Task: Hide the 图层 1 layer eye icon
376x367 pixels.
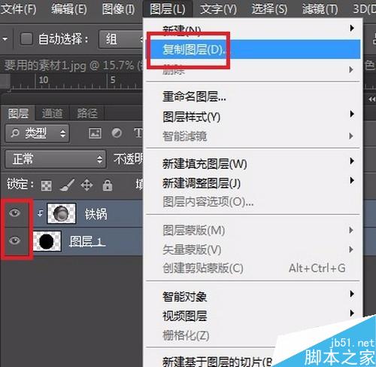Action: tap(14, 240)
